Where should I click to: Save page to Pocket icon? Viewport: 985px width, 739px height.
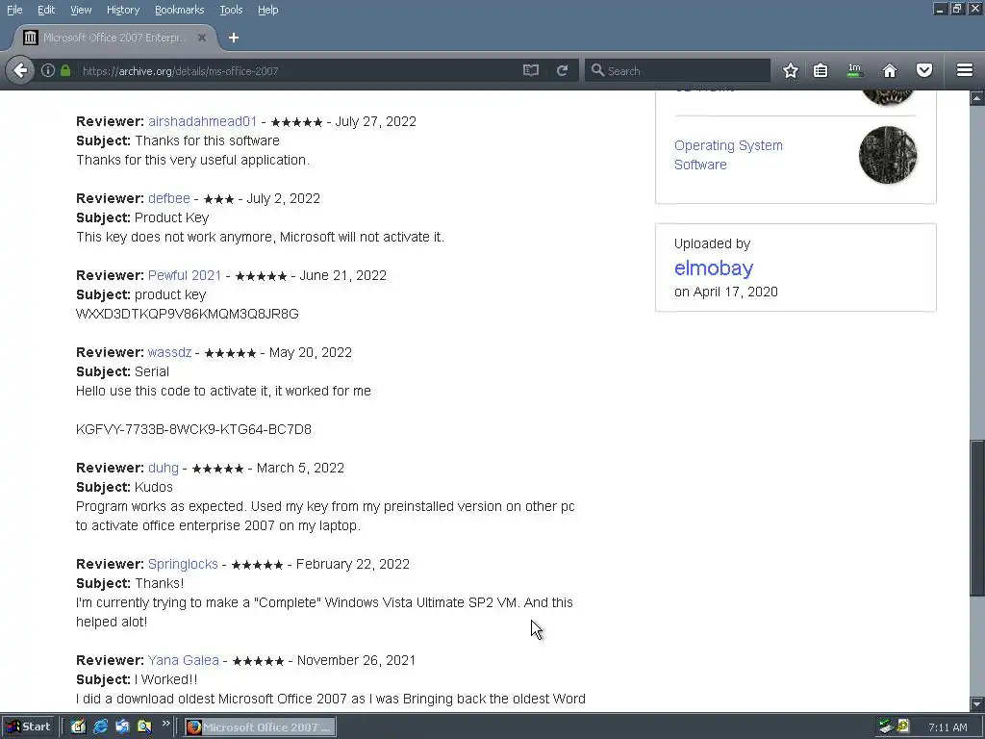[x=924, y=70]
